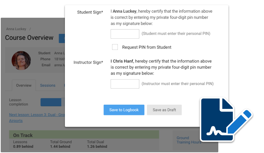Click the green On Track status banner
The image size is (264, 153).
coord(84,135)
